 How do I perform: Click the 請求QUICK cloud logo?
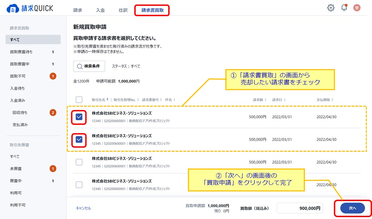(x=30, y=8)
